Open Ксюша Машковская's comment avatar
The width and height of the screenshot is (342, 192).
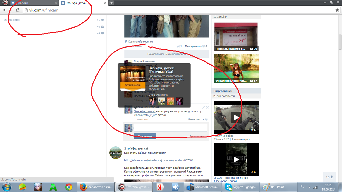[128, 110]
